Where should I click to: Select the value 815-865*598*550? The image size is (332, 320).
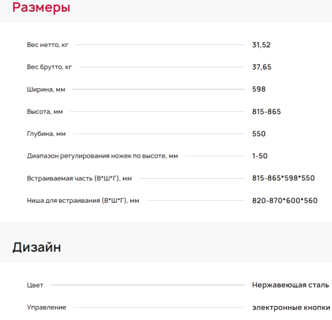284,178
